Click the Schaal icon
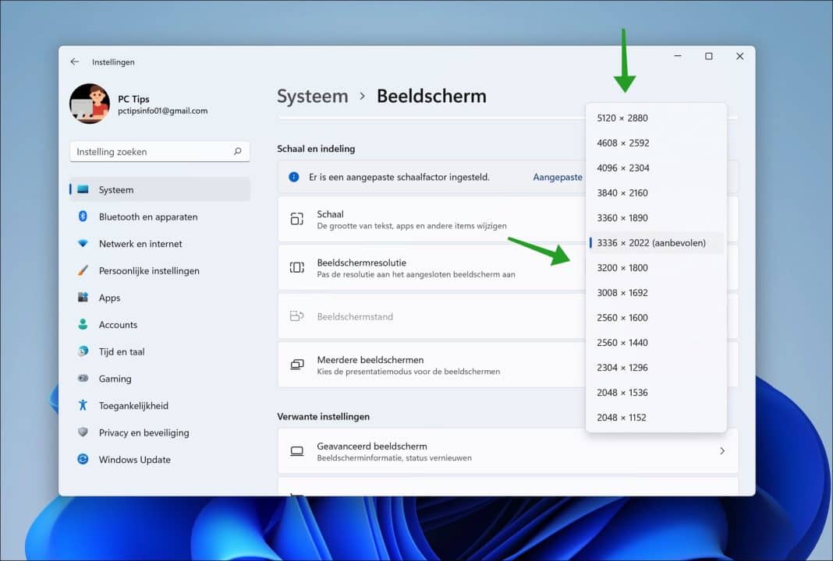833x561 pixels. tap(297, 219)
